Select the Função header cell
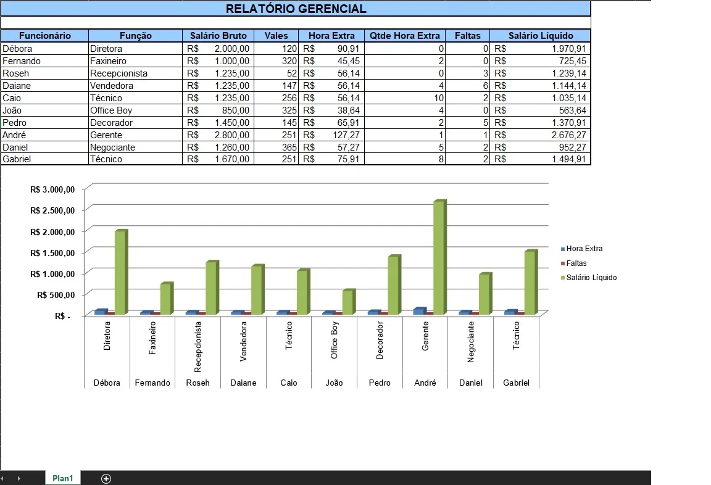The image size is (711, 485). pyautogui.click(x=136, y=35)
